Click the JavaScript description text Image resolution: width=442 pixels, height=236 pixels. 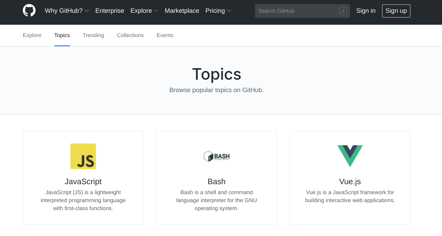83,200
